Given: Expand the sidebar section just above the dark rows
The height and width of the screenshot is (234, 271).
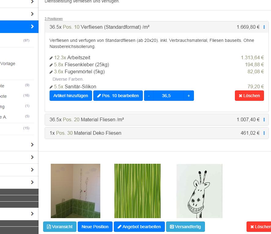Looking at the screenshot, I should pyautogui.click(x=32, y=182).
